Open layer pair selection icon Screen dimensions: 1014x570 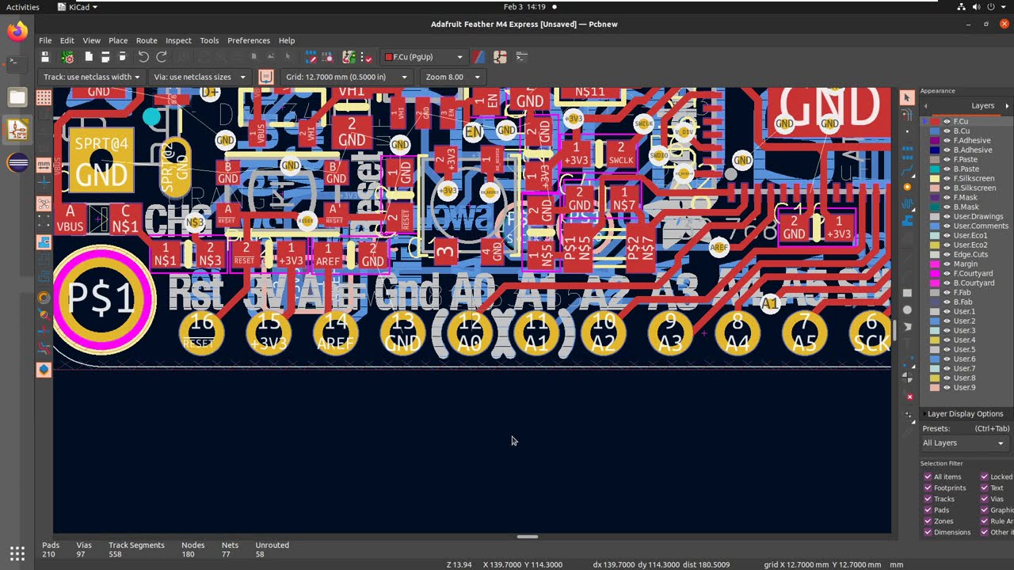click(x=478, y=57)
